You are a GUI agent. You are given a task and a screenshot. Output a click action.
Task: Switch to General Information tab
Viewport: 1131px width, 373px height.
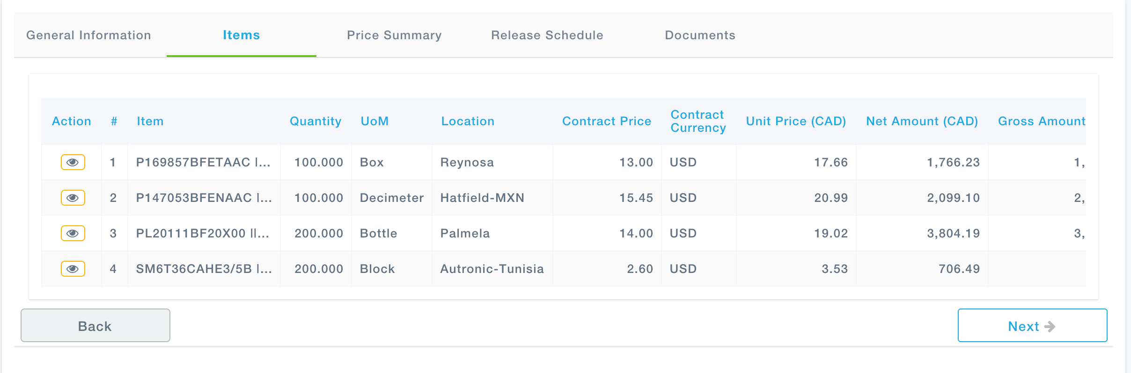88,35
